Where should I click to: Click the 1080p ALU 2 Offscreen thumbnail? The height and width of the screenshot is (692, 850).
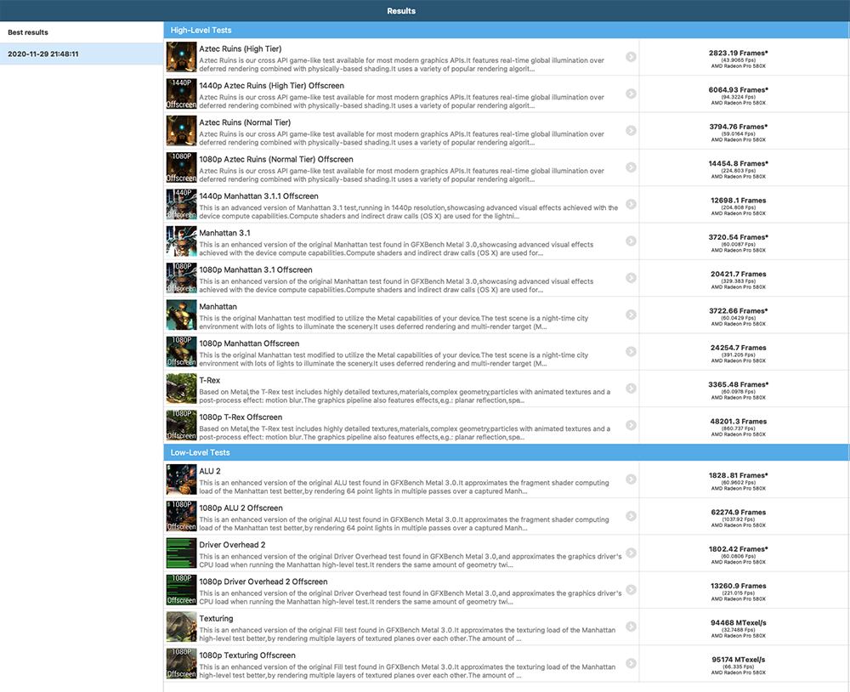point(182,516)
